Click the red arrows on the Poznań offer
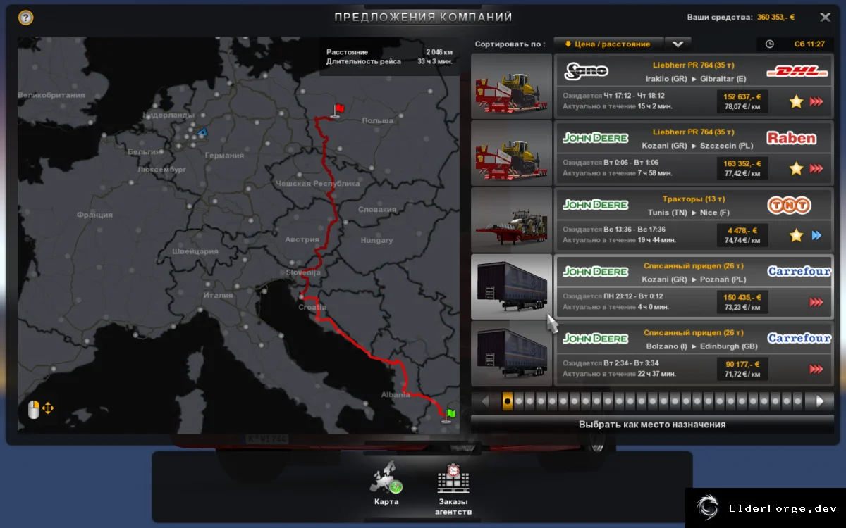Image resolution: width=846 pixels, height=528 pixels. 816,303
